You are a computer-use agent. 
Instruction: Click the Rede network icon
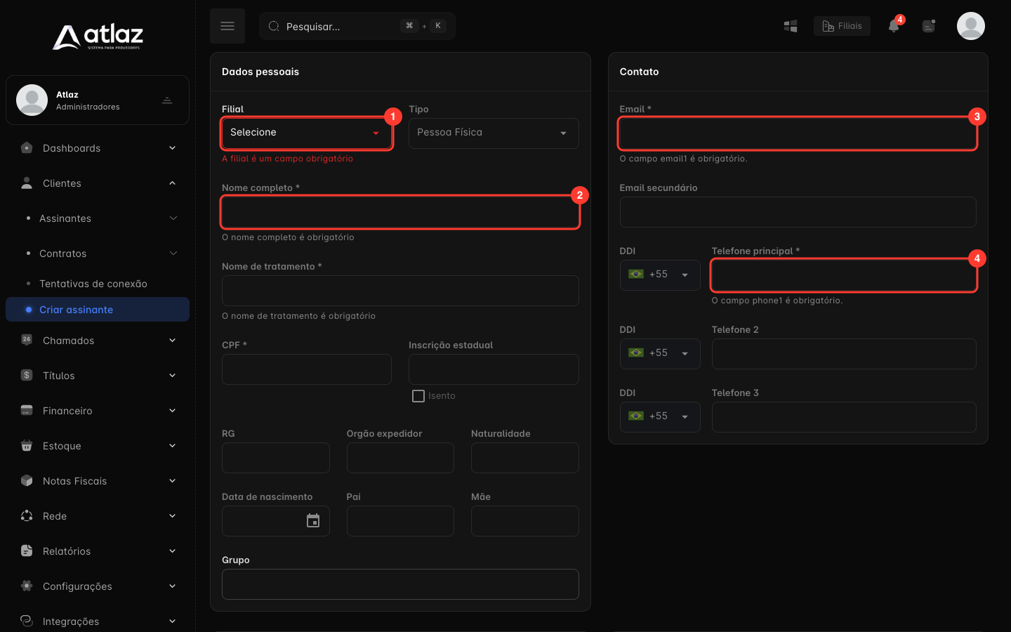(27, 515)
